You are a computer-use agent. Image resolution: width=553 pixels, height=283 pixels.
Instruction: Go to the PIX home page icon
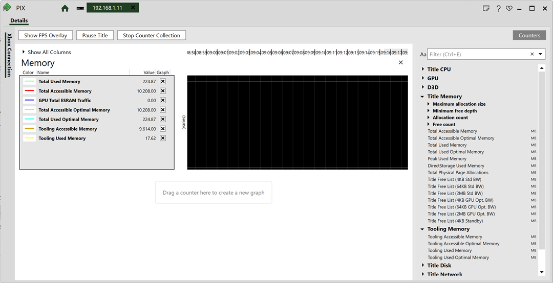(65, 8)
